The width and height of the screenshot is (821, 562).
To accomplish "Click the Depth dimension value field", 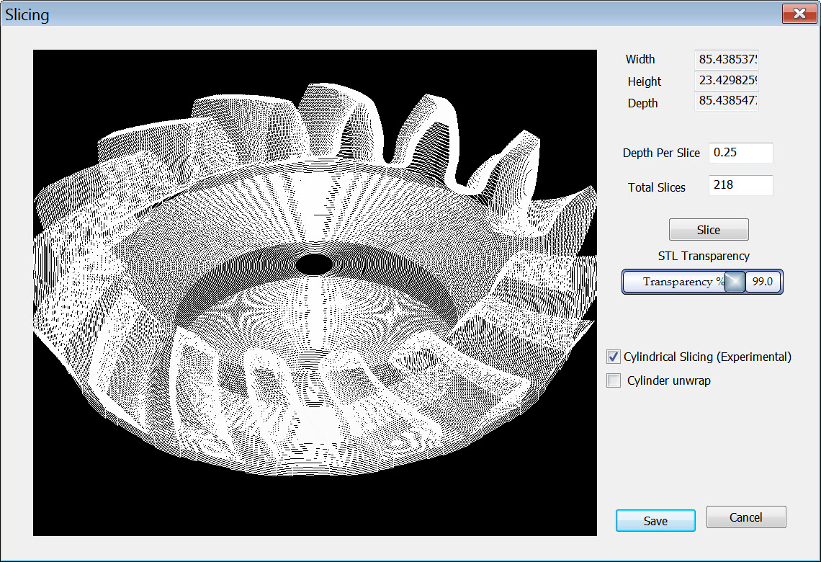I will (x=727, y=102).
